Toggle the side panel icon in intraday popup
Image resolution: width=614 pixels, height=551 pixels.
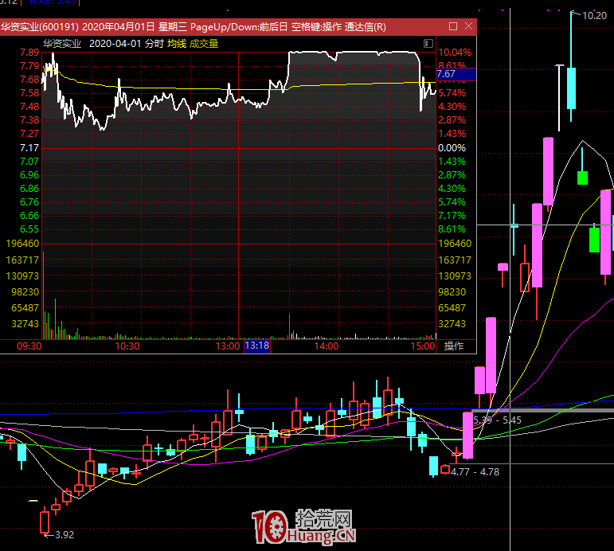(428, 44)
